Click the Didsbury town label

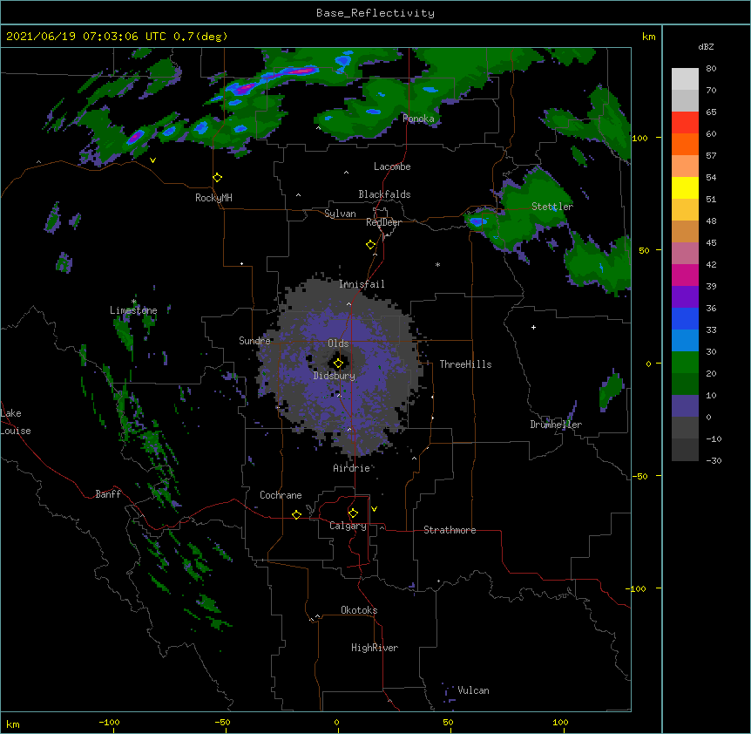[x=334, y=376]
